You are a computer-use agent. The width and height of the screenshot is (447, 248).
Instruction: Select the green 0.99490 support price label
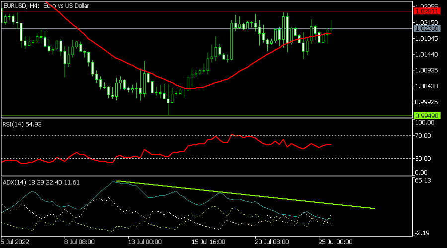coord(427,116)
